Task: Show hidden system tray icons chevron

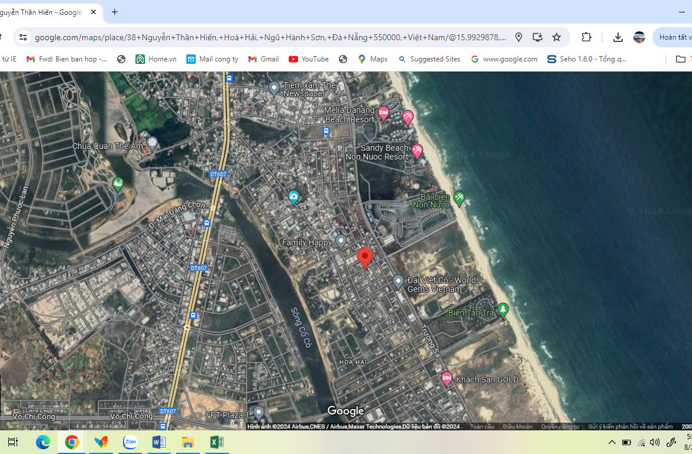Action: (x=612, y=442)
